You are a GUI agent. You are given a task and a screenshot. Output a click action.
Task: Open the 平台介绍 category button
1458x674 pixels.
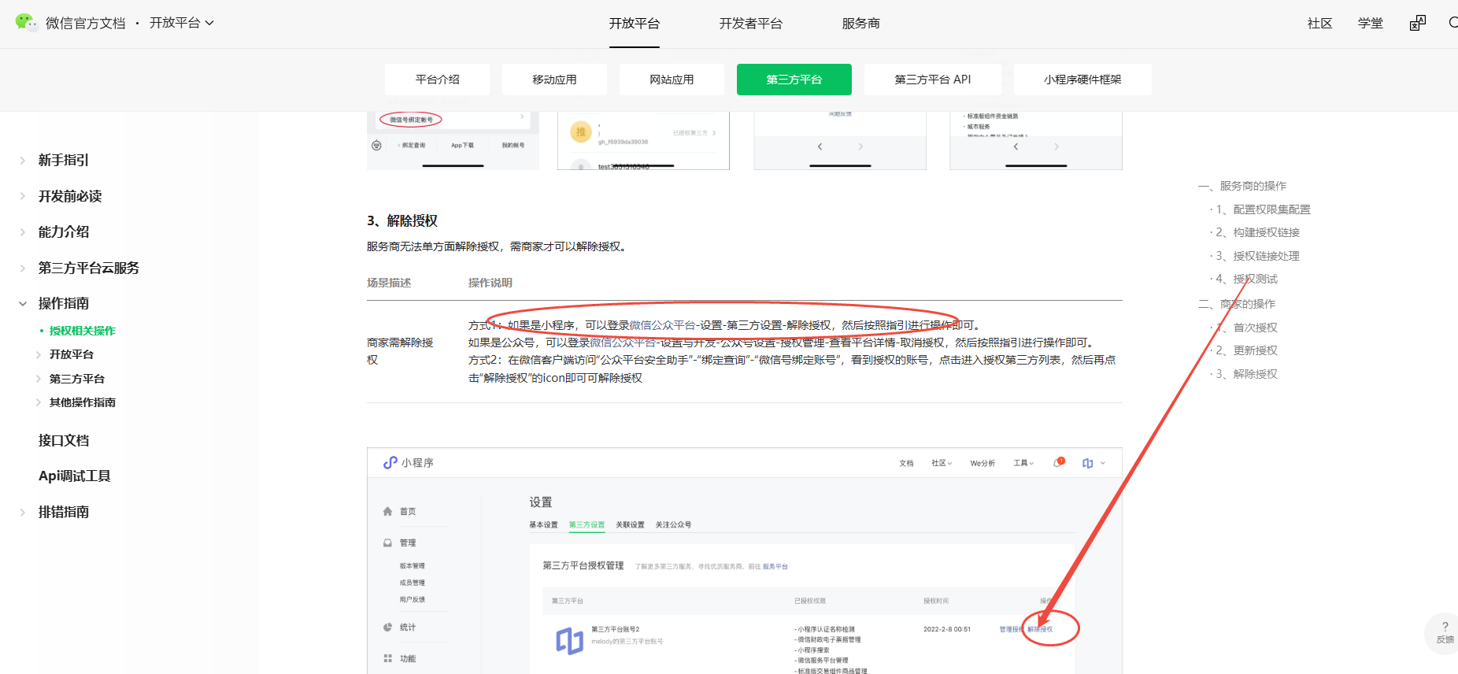tap(438, 80)
